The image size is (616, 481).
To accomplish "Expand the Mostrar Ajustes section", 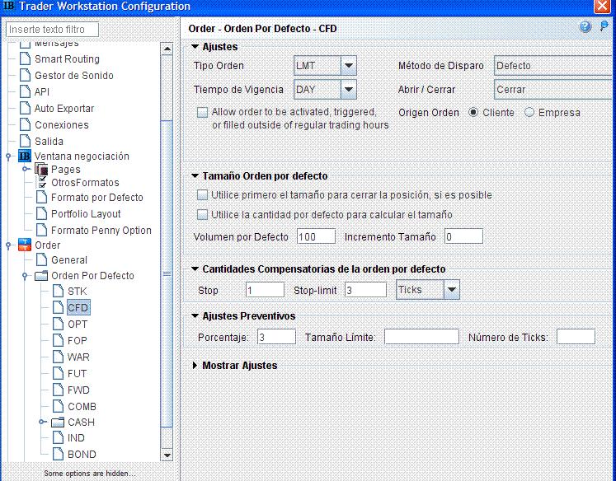I will [x=195, y=365].
